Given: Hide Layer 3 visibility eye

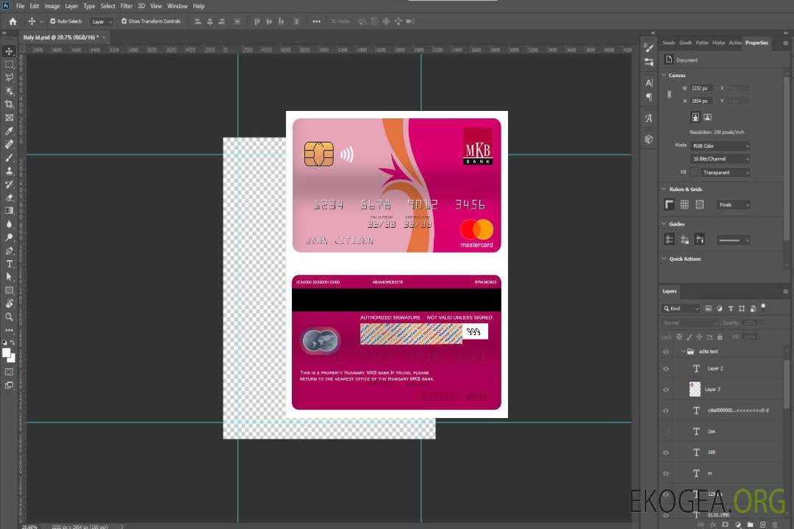Looking at the screenshot, I should 666,390.
